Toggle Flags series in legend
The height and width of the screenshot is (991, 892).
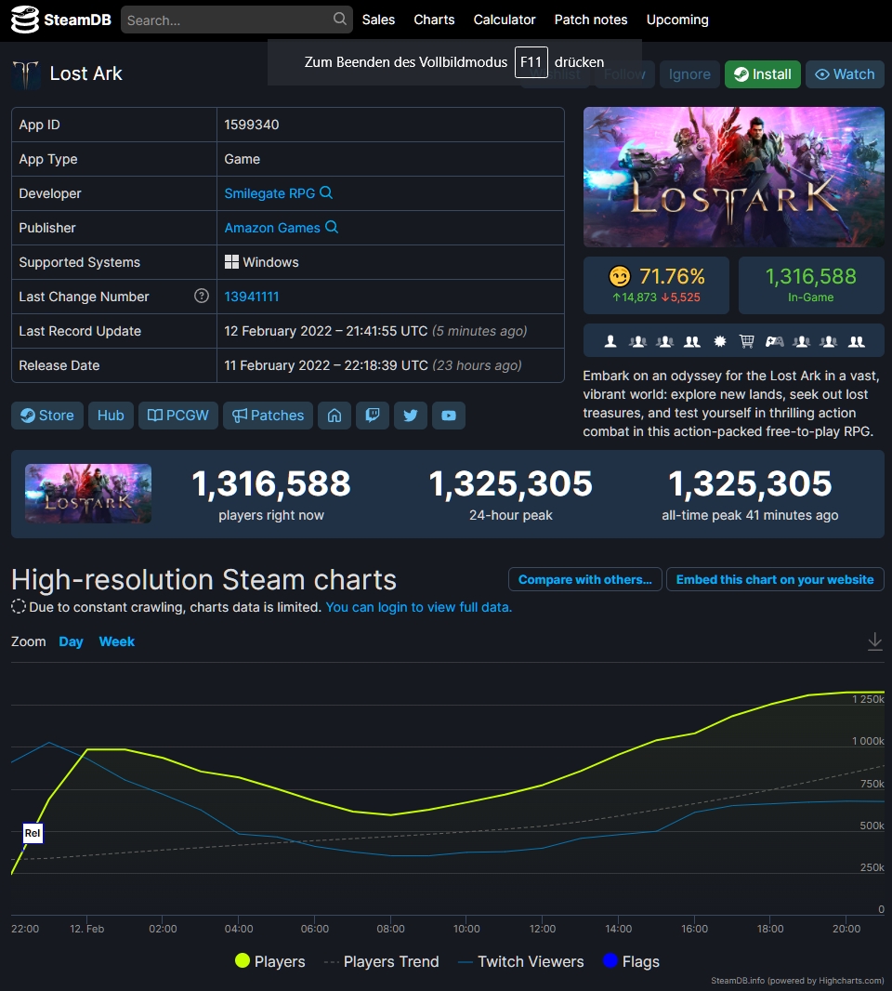pos(631,961)
